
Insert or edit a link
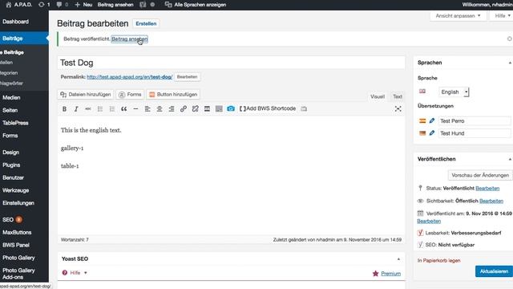[184, 109]
